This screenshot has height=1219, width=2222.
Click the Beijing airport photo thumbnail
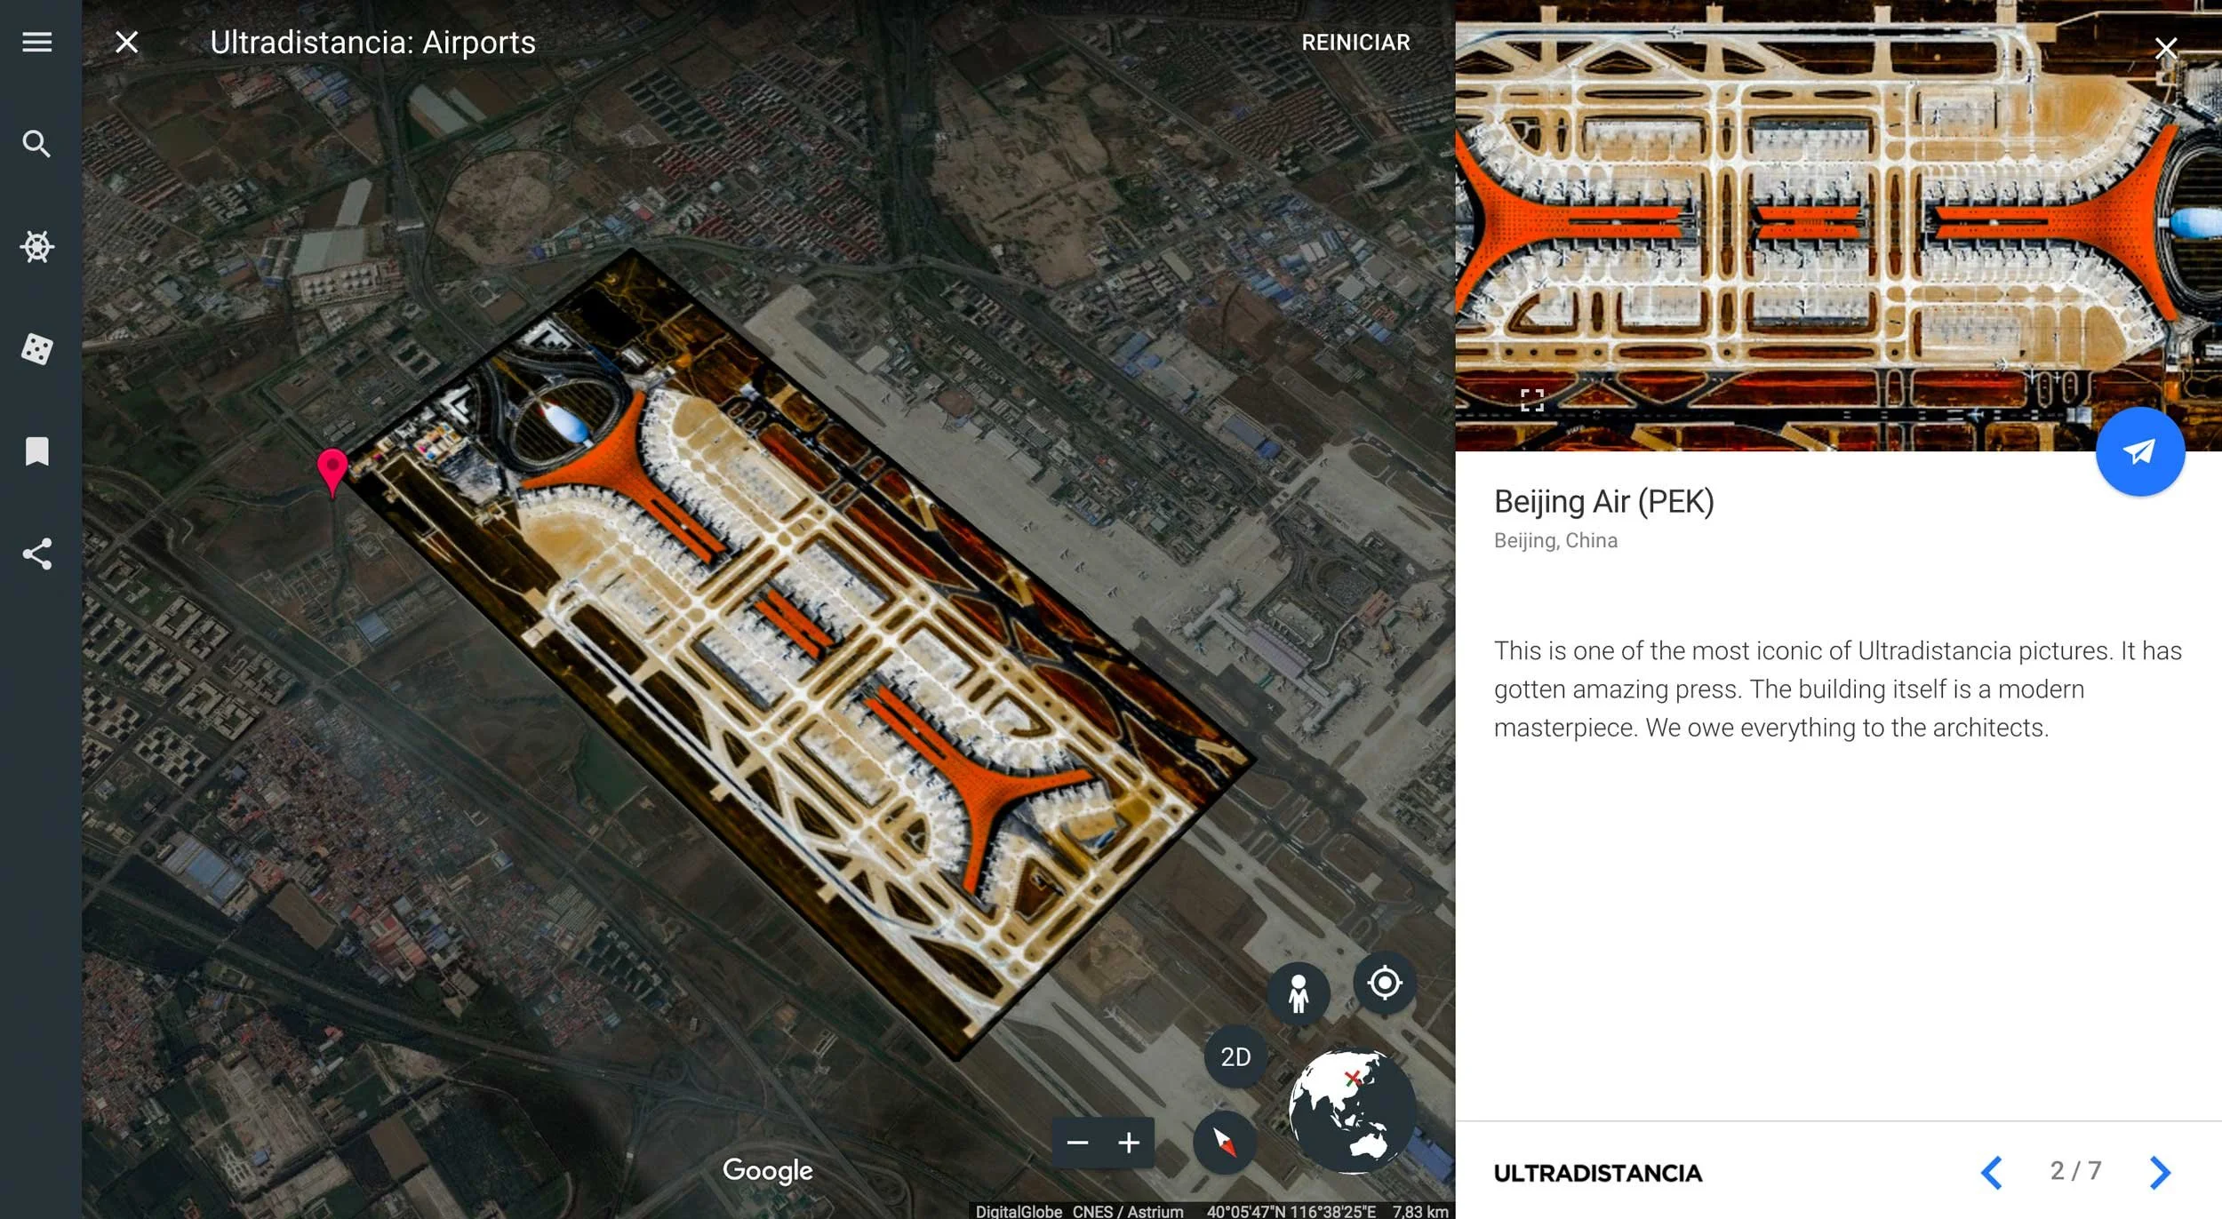click(1838, 226)
